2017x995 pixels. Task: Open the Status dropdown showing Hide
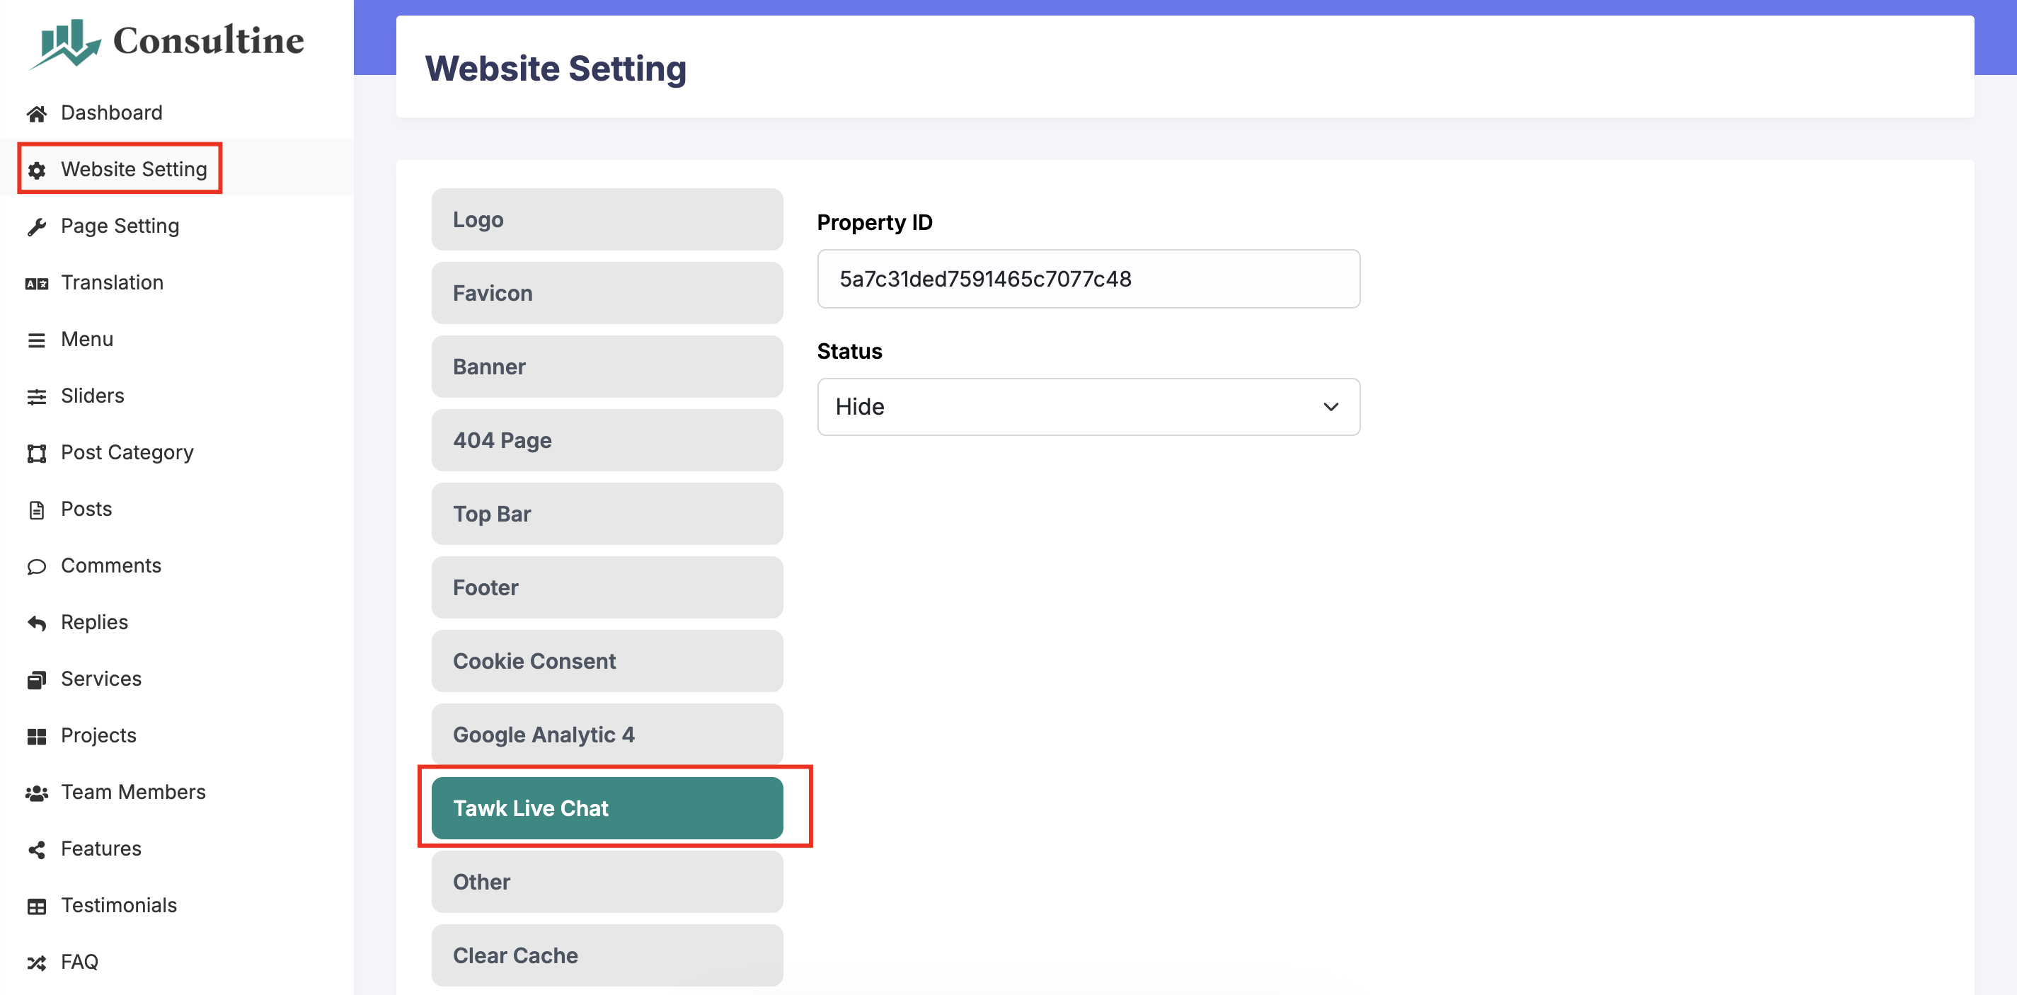1087,407
